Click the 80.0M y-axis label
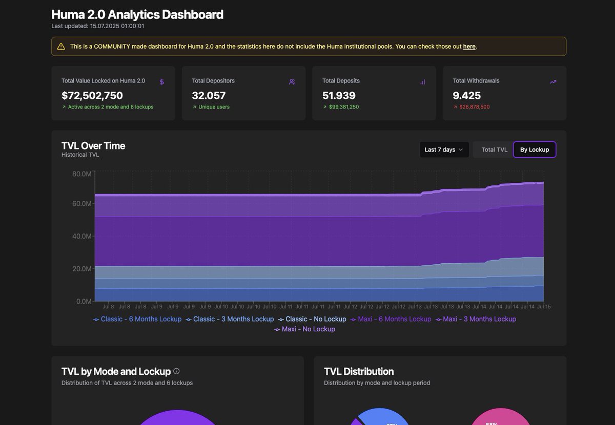The height and width of the screenshot is (425, 615). point(82,174)
